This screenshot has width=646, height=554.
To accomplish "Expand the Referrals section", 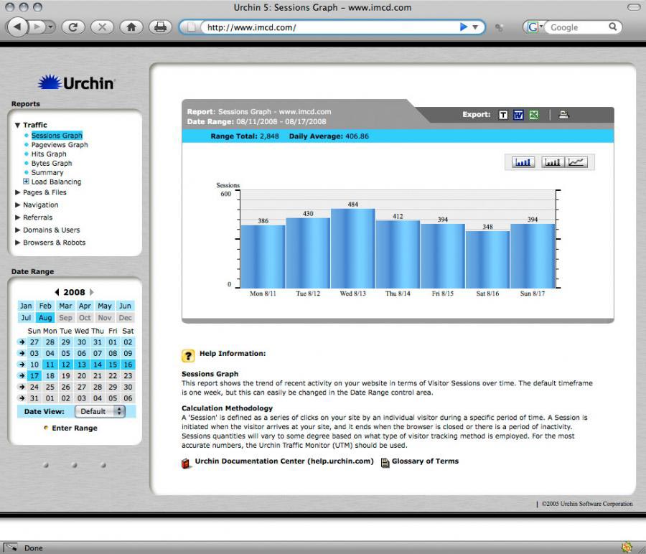I will (18, 217).
